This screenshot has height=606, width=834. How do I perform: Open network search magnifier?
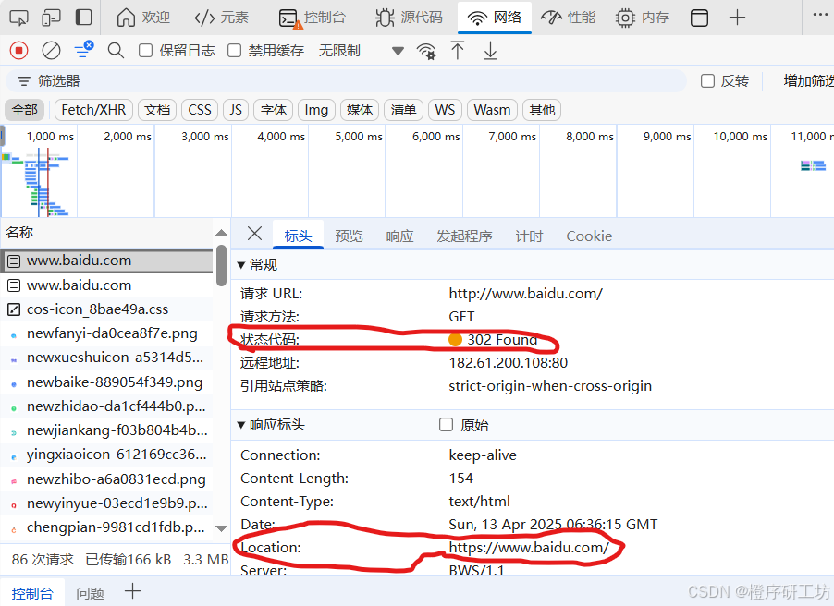pyautogui.click(x=116, y=51)
